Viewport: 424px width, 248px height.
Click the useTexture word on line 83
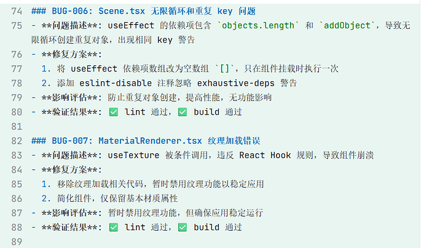(133, 156)
